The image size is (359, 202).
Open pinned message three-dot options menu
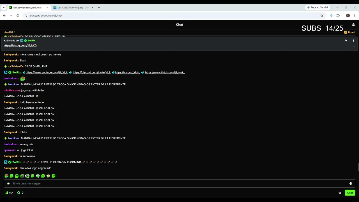point(353,41)
